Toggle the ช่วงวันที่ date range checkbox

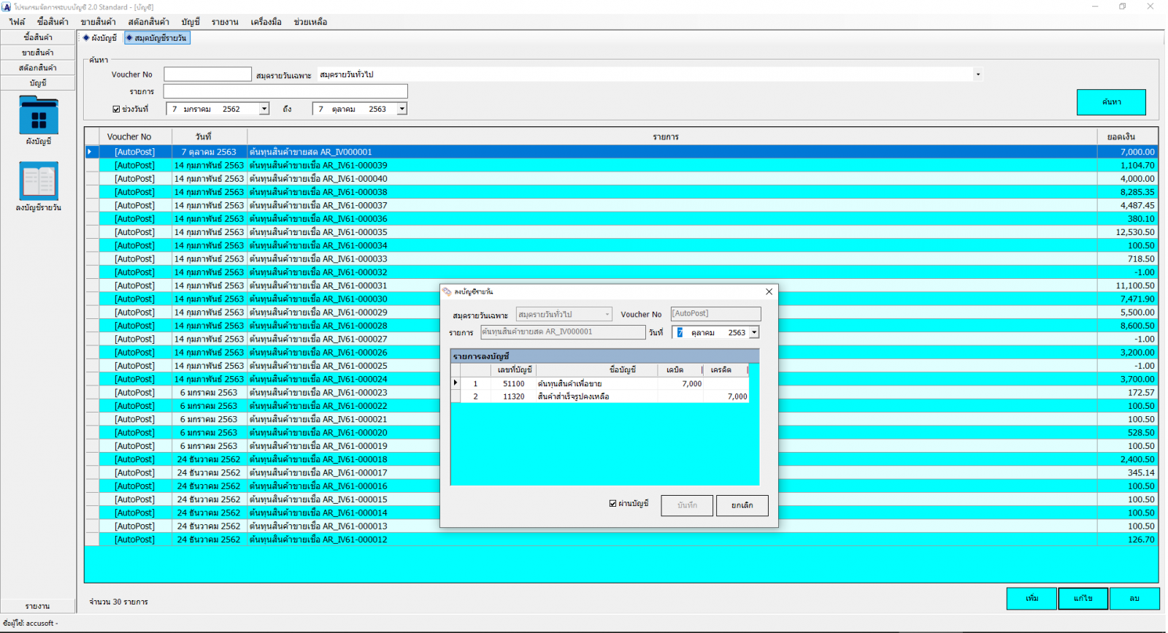(x=116, y=110)
